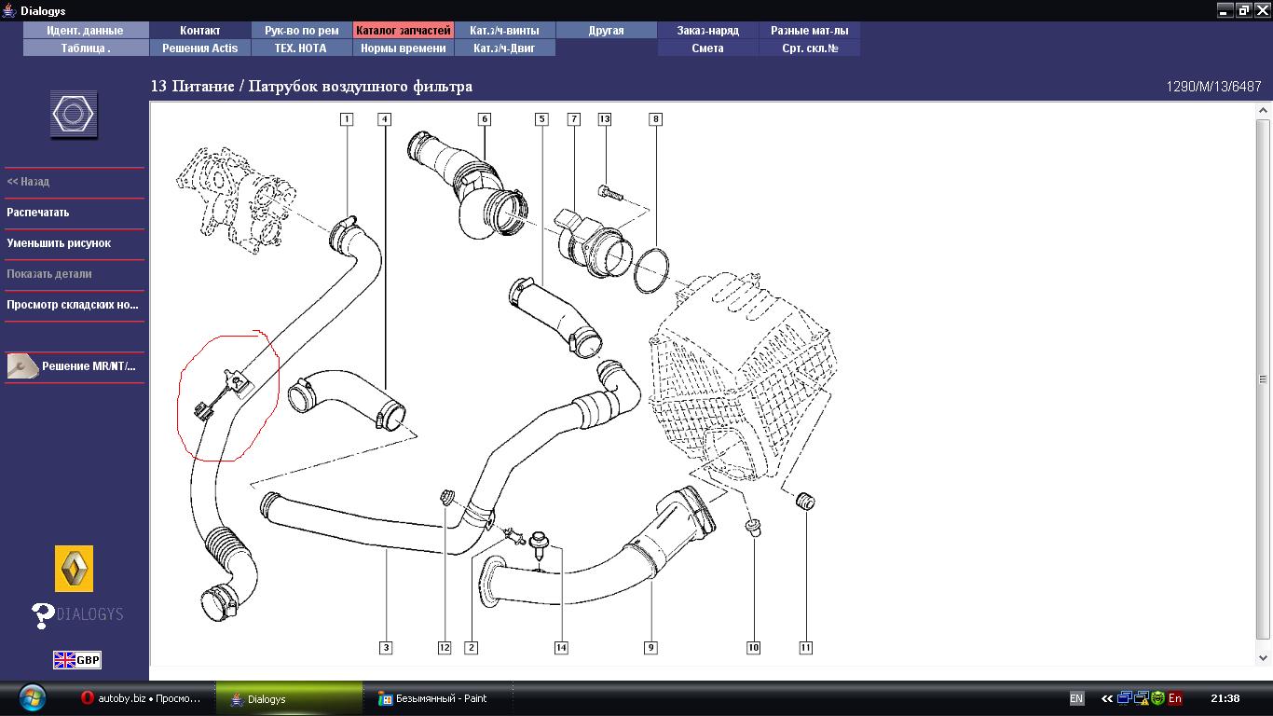Screen dimensions: 1273x716
Task: Select part number 6 callout
Action: pyautogui.click(x=485, y=118)
